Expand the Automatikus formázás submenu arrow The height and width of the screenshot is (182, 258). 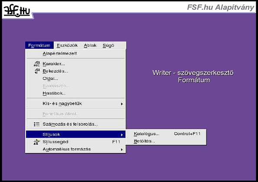point(122,149)
